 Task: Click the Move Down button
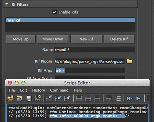pos(53,39)
